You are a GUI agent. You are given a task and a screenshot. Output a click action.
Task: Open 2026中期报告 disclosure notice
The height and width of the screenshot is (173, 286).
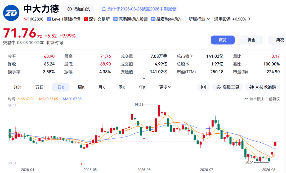tap(139, 9)
